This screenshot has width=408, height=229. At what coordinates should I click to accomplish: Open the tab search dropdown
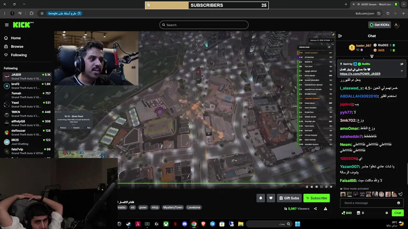(403, 4)
